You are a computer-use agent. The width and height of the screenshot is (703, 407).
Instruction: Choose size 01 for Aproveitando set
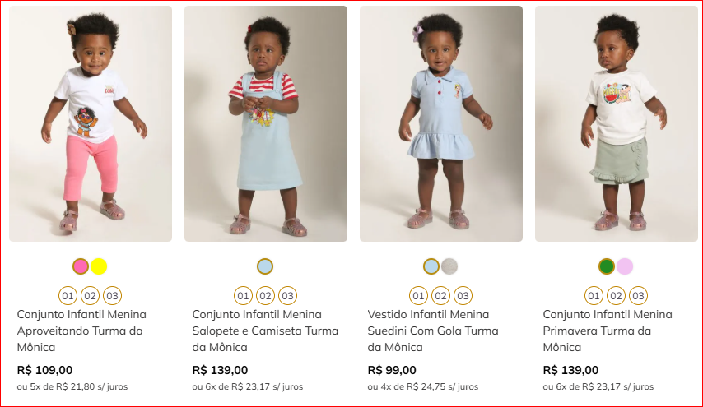tap(68, 296)
